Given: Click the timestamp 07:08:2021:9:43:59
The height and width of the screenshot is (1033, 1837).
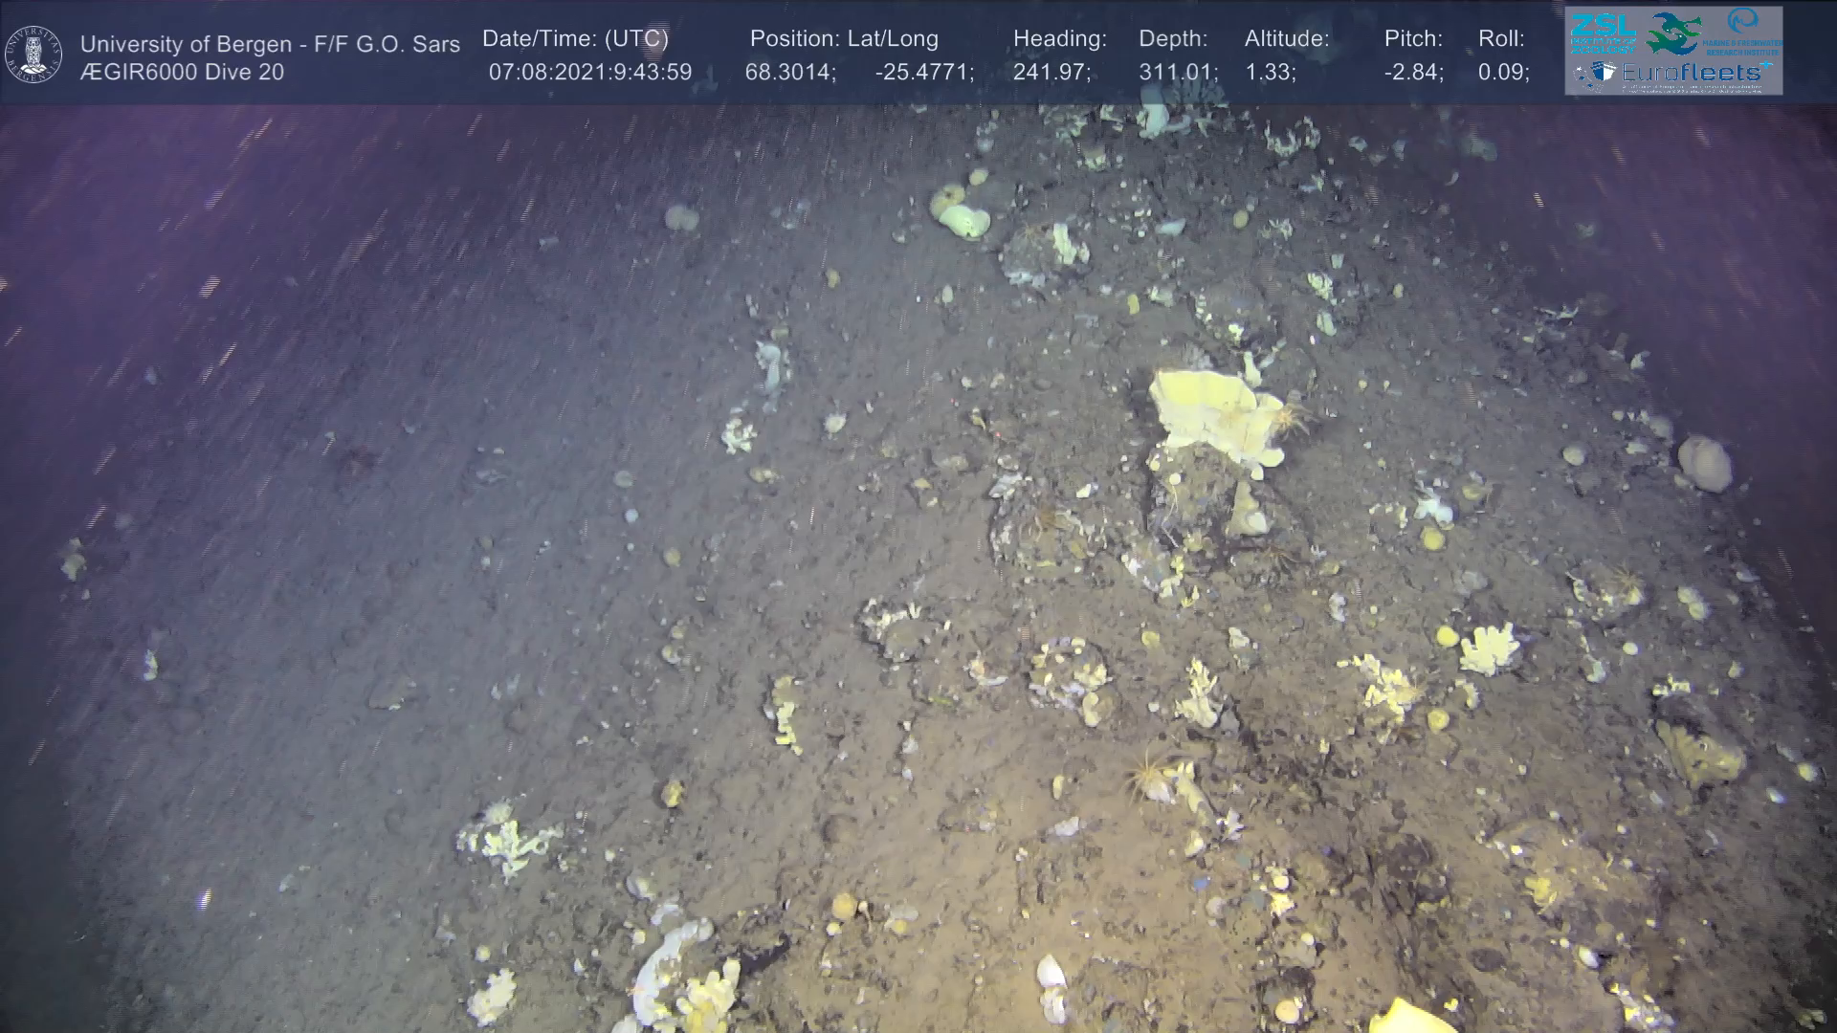Looking at the screenshot, I should point(589,73).
